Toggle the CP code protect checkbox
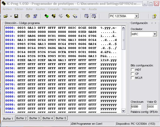The width and height of the screenshot is (160, 127). pos(132,74)
